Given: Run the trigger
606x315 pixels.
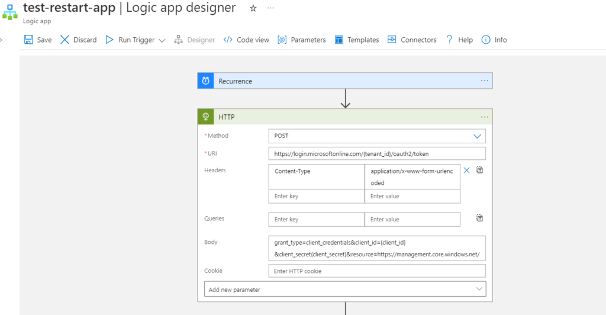Looking at the screenshot, I should point(130,40).
